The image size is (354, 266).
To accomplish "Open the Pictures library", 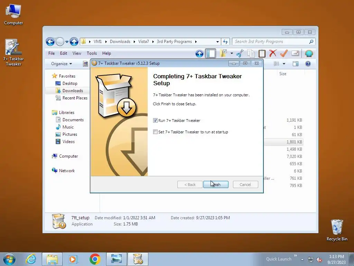I will pyautogui.click(x=70, y=134).
